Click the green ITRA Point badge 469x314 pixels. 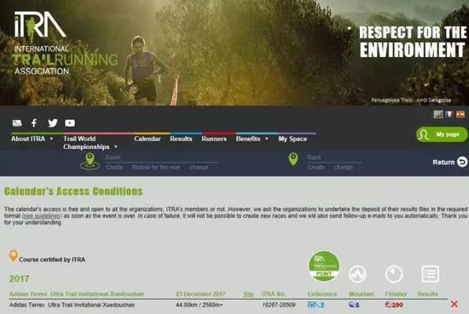tap(324, 266)
